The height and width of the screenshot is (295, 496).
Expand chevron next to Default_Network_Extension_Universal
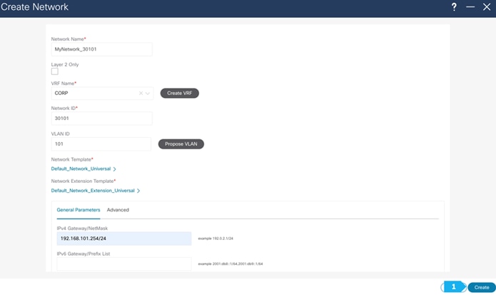[138, 191]
